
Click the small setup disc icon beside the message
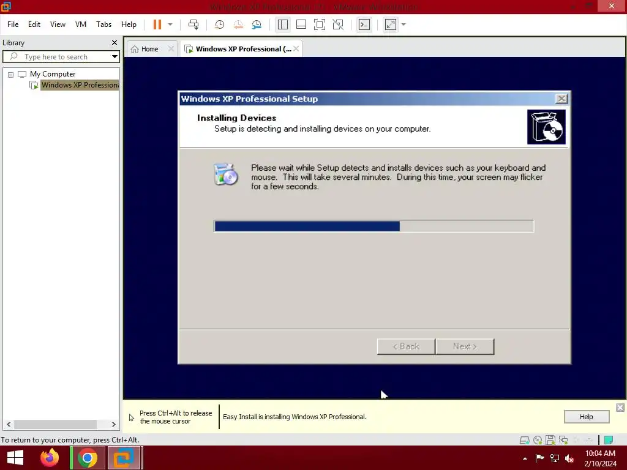tap(226, 174)
